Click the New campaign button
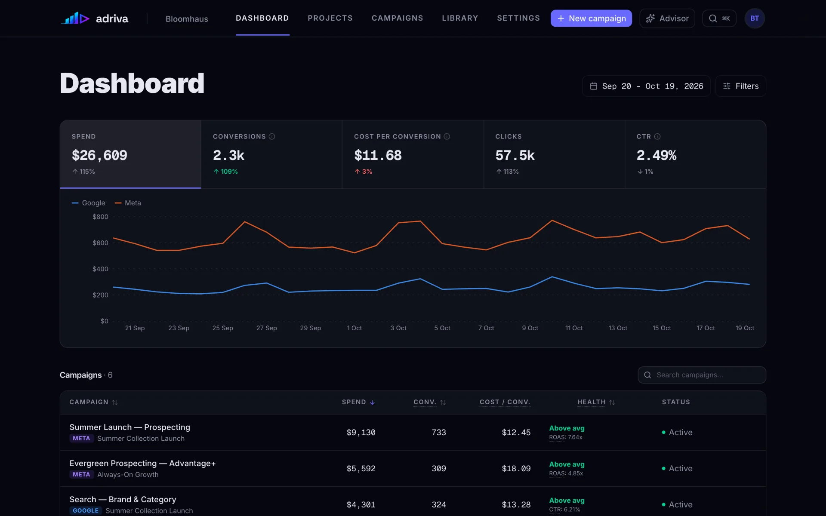This screenshot has height=516, width=826. point(591,18)
